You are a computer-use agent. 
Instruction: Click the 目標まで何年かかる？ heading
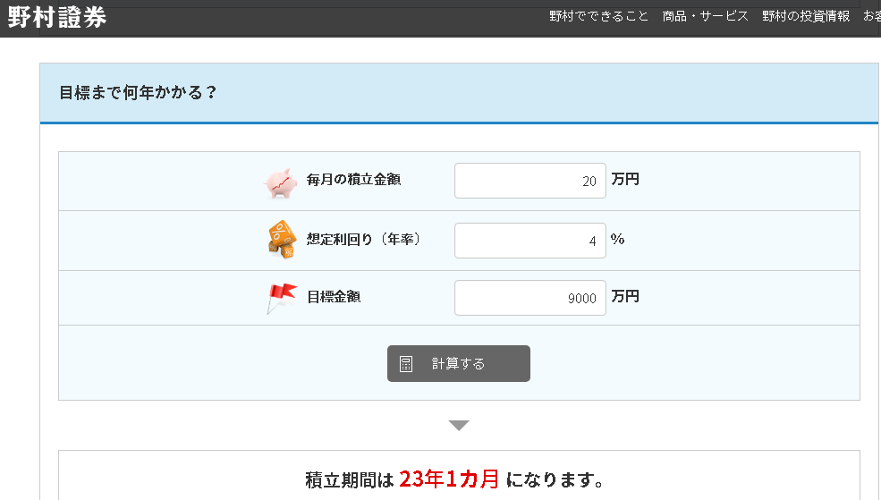click(139, 92)
